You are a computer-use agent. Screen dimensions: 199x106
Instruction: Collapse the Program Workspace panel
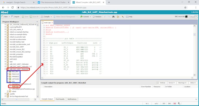(37, 22)
